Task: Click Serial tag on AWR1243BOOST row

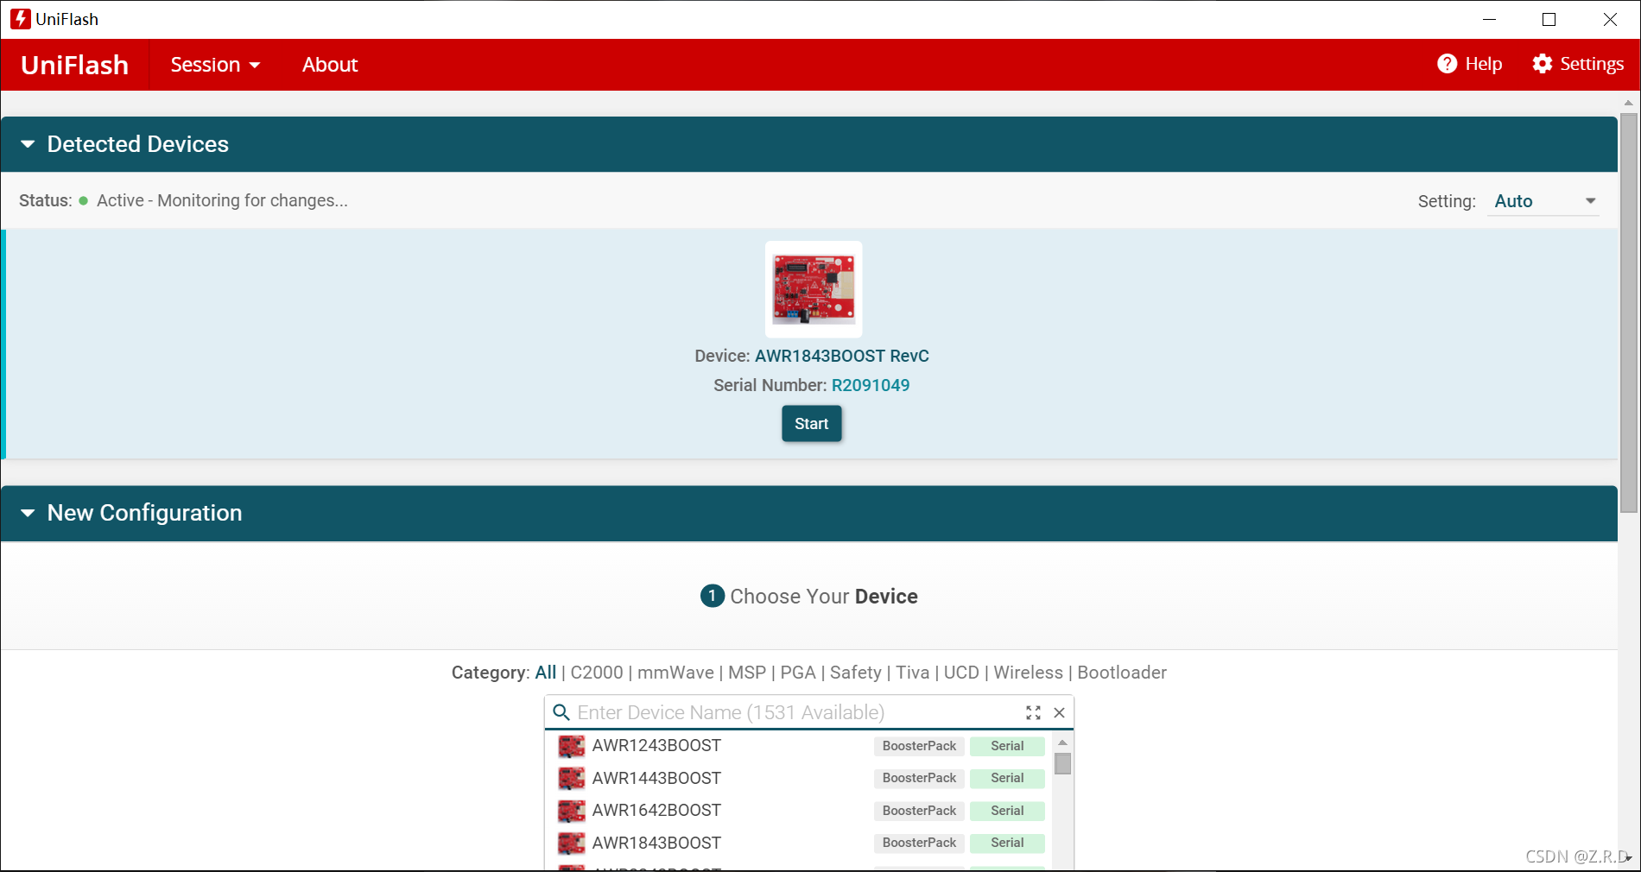Action: click(1007, 746)
